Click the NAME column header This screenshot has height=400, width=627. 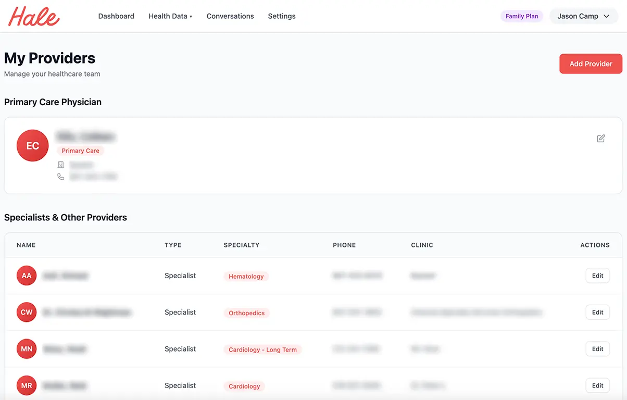pyautogui.click(x=26, y=245)
